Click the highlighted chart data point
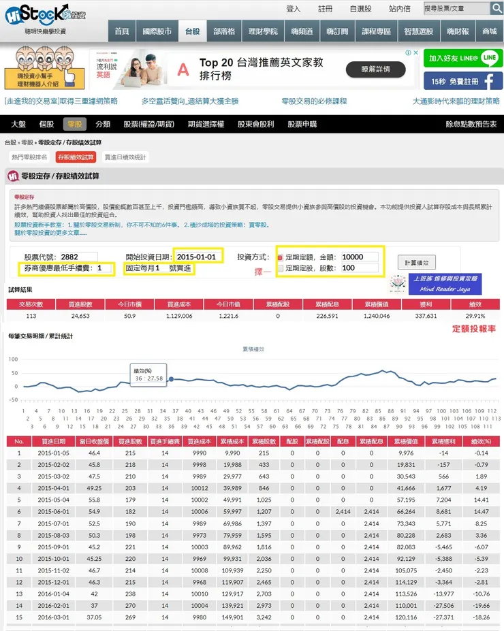 (x=171, y=379)
